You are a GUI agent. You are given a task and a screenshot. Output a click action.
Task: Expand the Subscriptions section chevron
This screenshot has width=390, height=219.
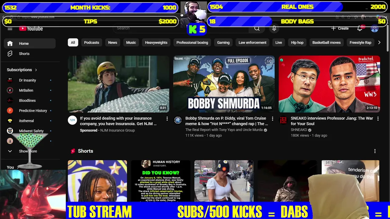click(36, 70)
